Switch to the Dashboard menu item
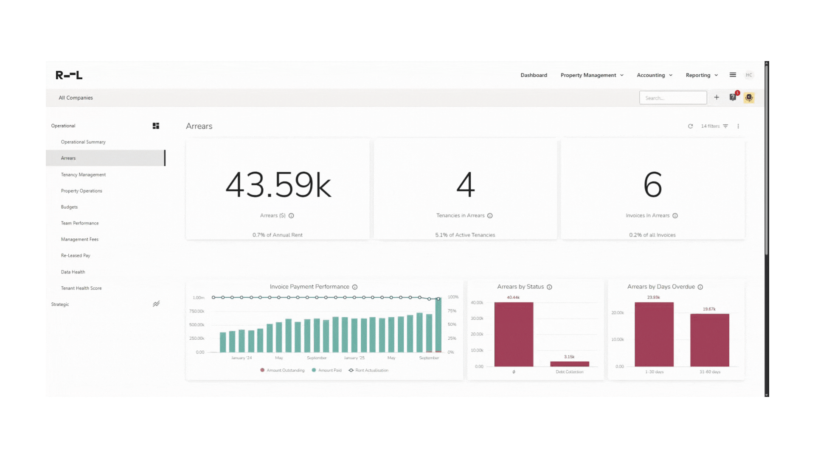The image size is (815, 458). (534, 75)
